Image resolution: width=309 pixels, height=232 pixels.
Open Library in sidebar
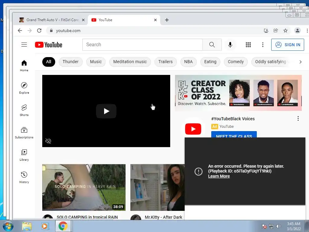[24, 155]
